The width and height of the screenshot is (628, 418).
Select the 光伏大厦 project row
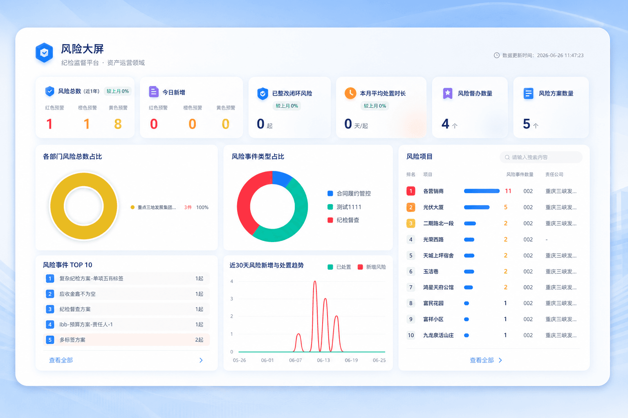tap(493, 207)
